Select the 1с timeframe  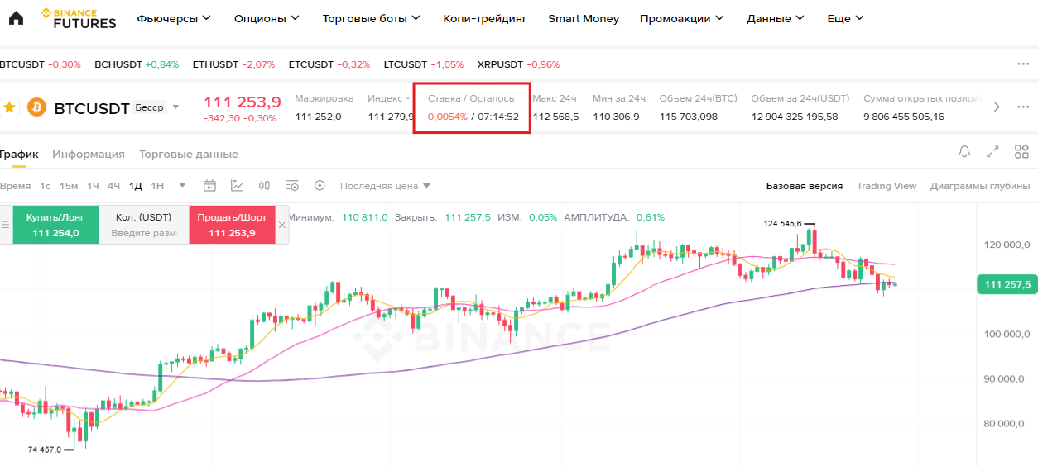(46, 186)
